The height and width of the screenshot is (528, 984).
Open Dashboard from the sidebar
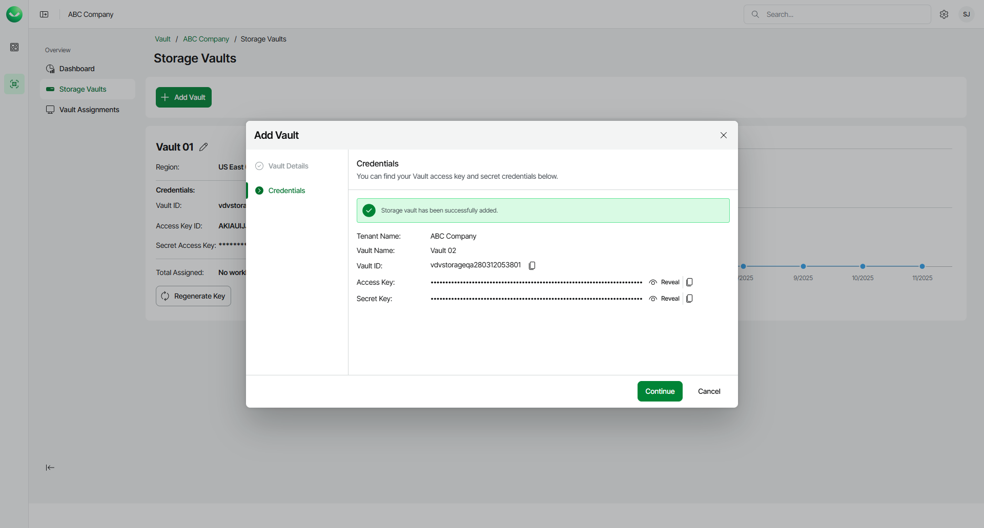tap(77, 69)
